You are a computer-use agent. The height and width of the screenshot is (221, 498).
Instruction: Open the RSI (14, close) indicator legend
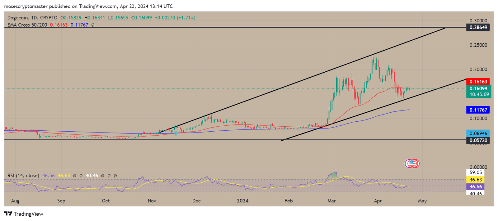23,176
